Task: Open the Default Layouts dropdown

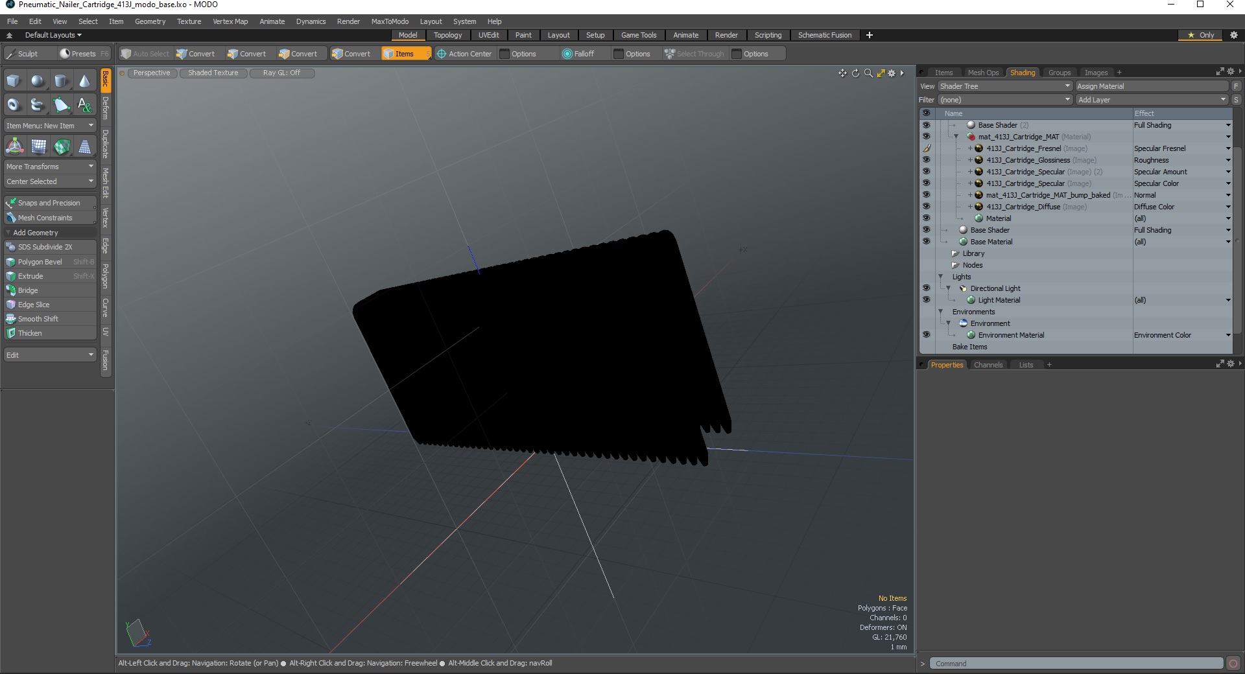Action: tap(53, 35)
